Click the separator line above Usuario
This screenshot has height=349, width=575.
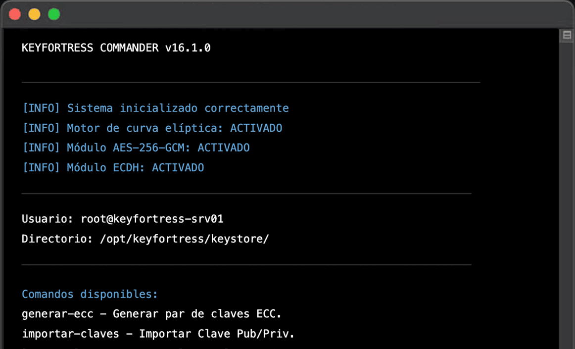tap(246, 194)
